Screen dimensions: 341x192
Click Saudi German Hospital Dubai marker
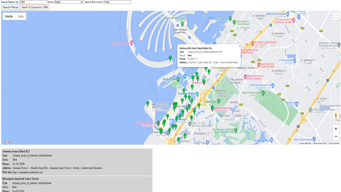click(x=258, y=65)
